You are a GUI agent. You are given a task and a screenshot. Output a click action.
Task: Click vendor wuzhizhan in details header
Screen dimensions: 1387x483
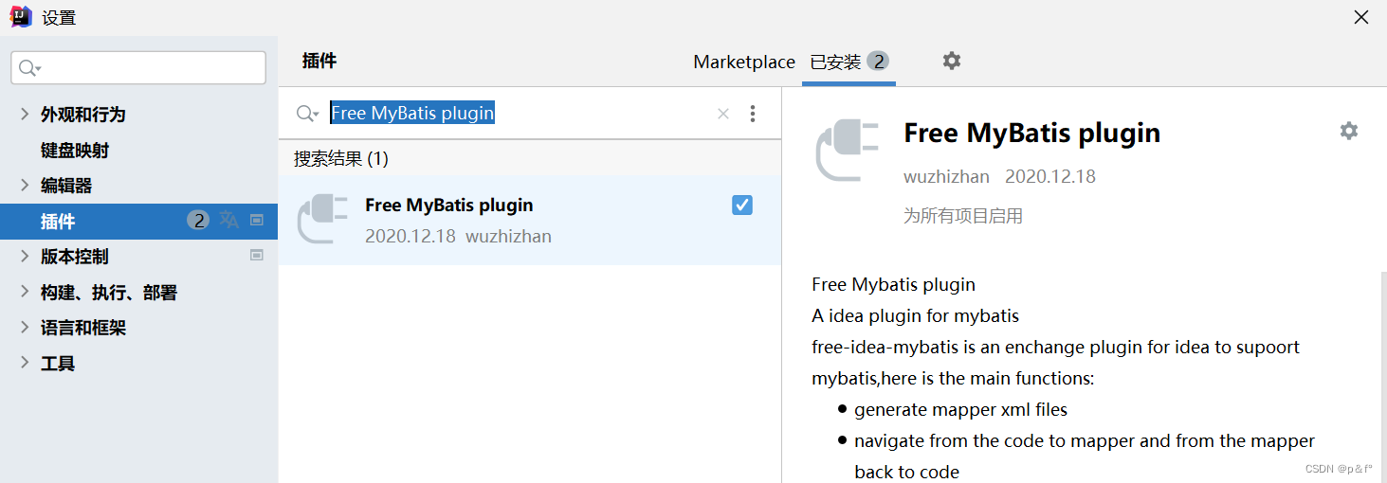click(946, 176)
